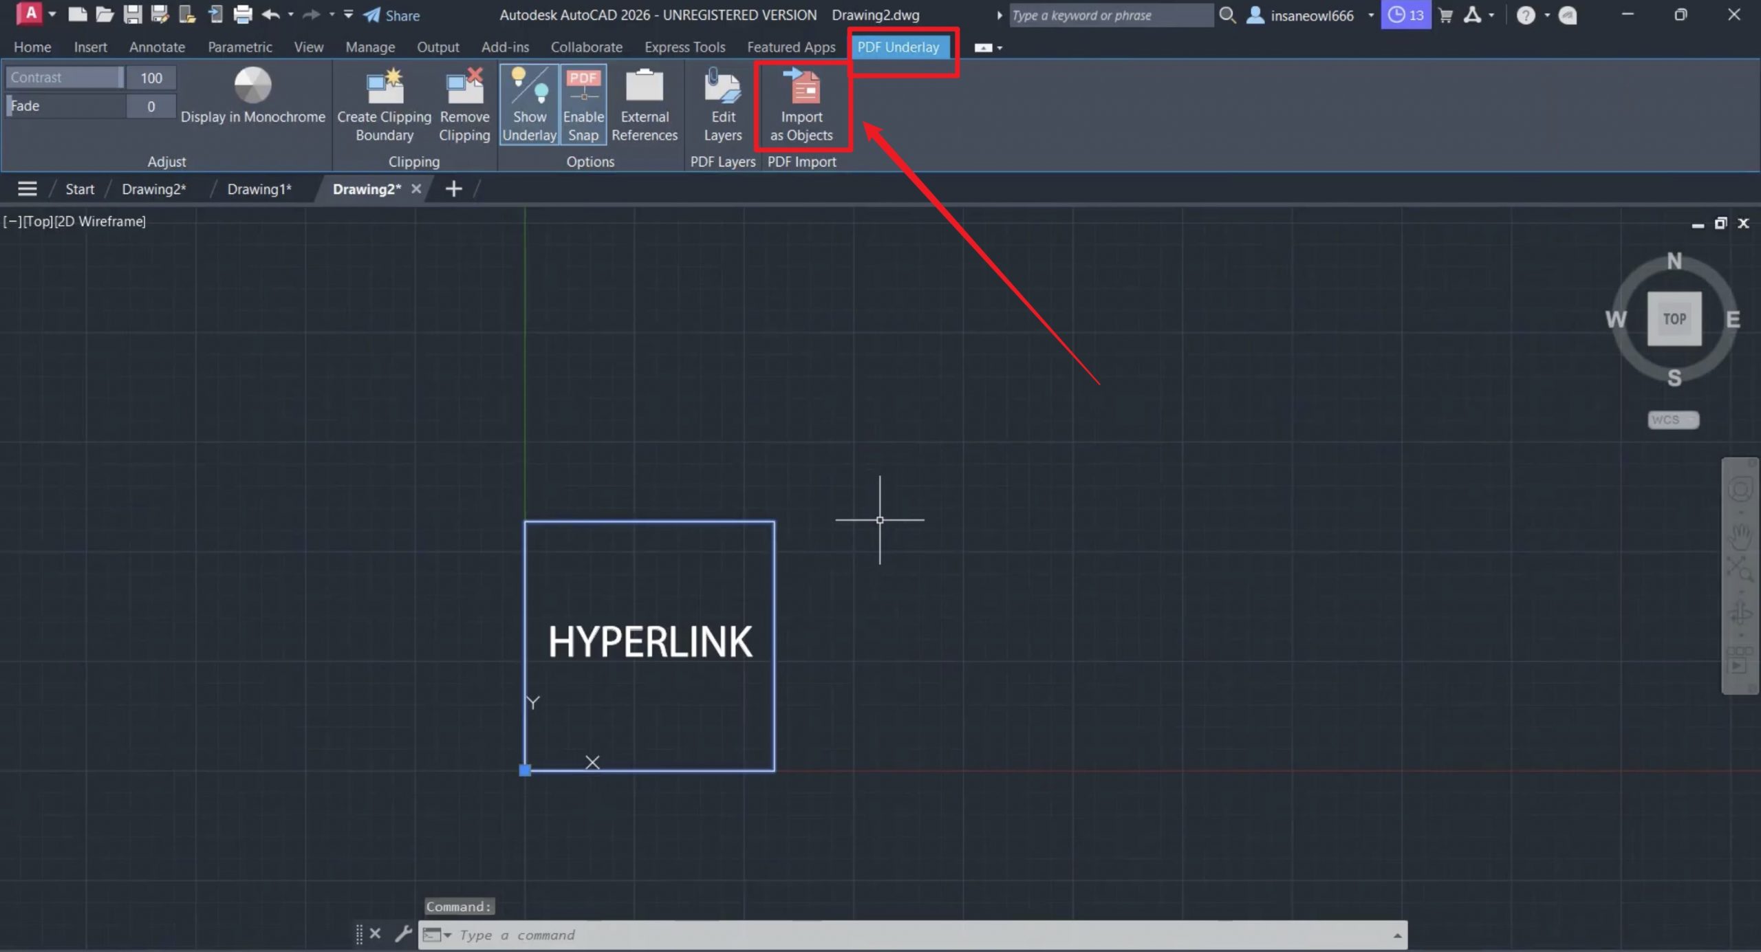1761x952 pixels.
Task: Add a new drawing tab with plus
Action: pyautogui.click(x=453, y=188)
